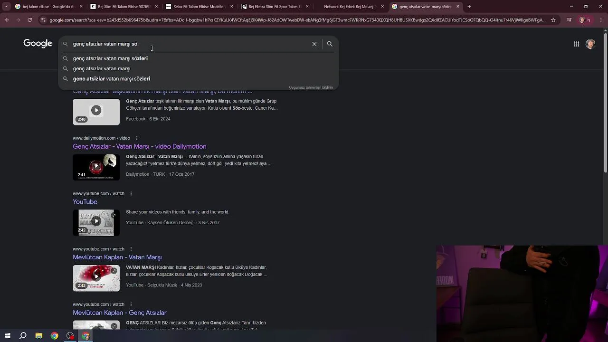Open the 'YouTube' result title link
Screen dimensions: 608x342
[85, 202]
